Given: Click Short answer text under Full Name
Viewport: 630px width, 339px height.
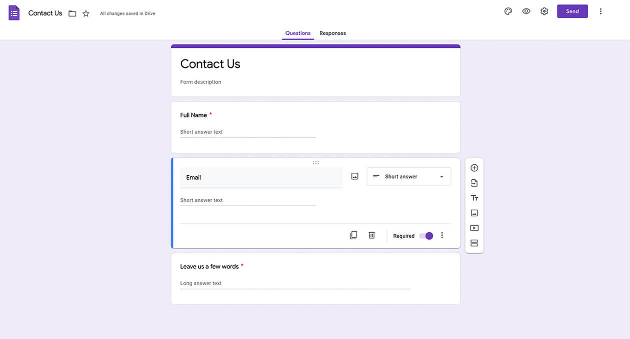Looking at the screenshot, I should (x=201, y=132).
